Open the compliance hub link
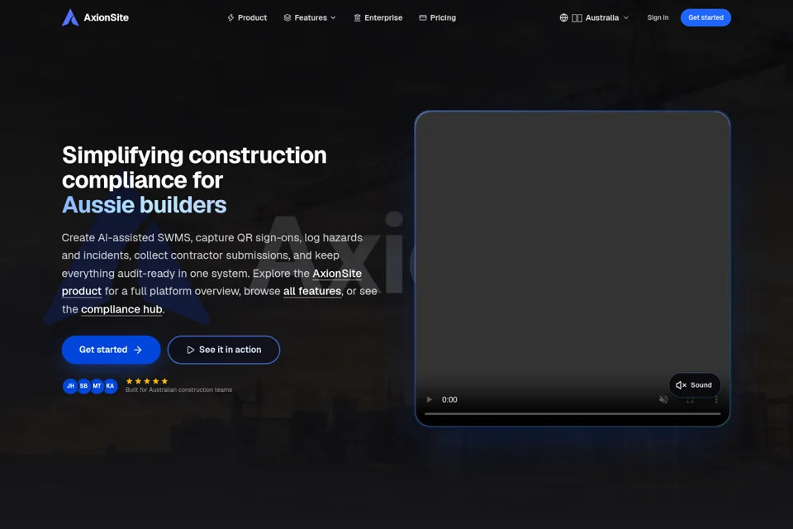Screen dimensions: 793x529 121,309
